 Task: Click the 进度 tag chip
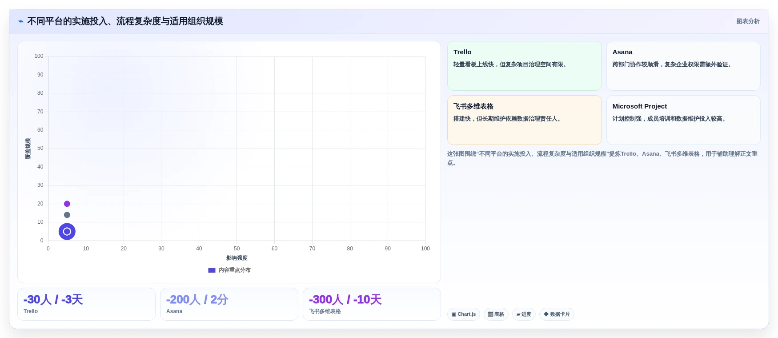pos(524,314)
